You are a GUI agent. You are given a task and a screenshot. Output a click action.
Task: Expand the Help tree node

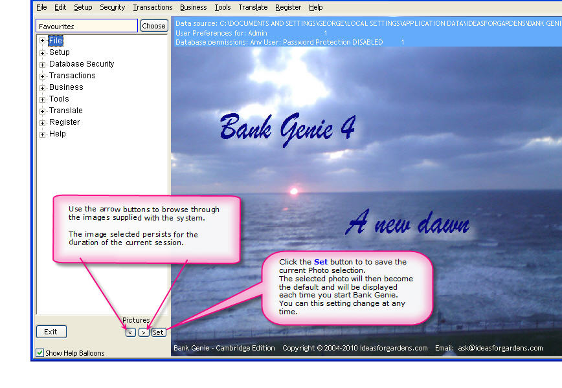[42, 135]
